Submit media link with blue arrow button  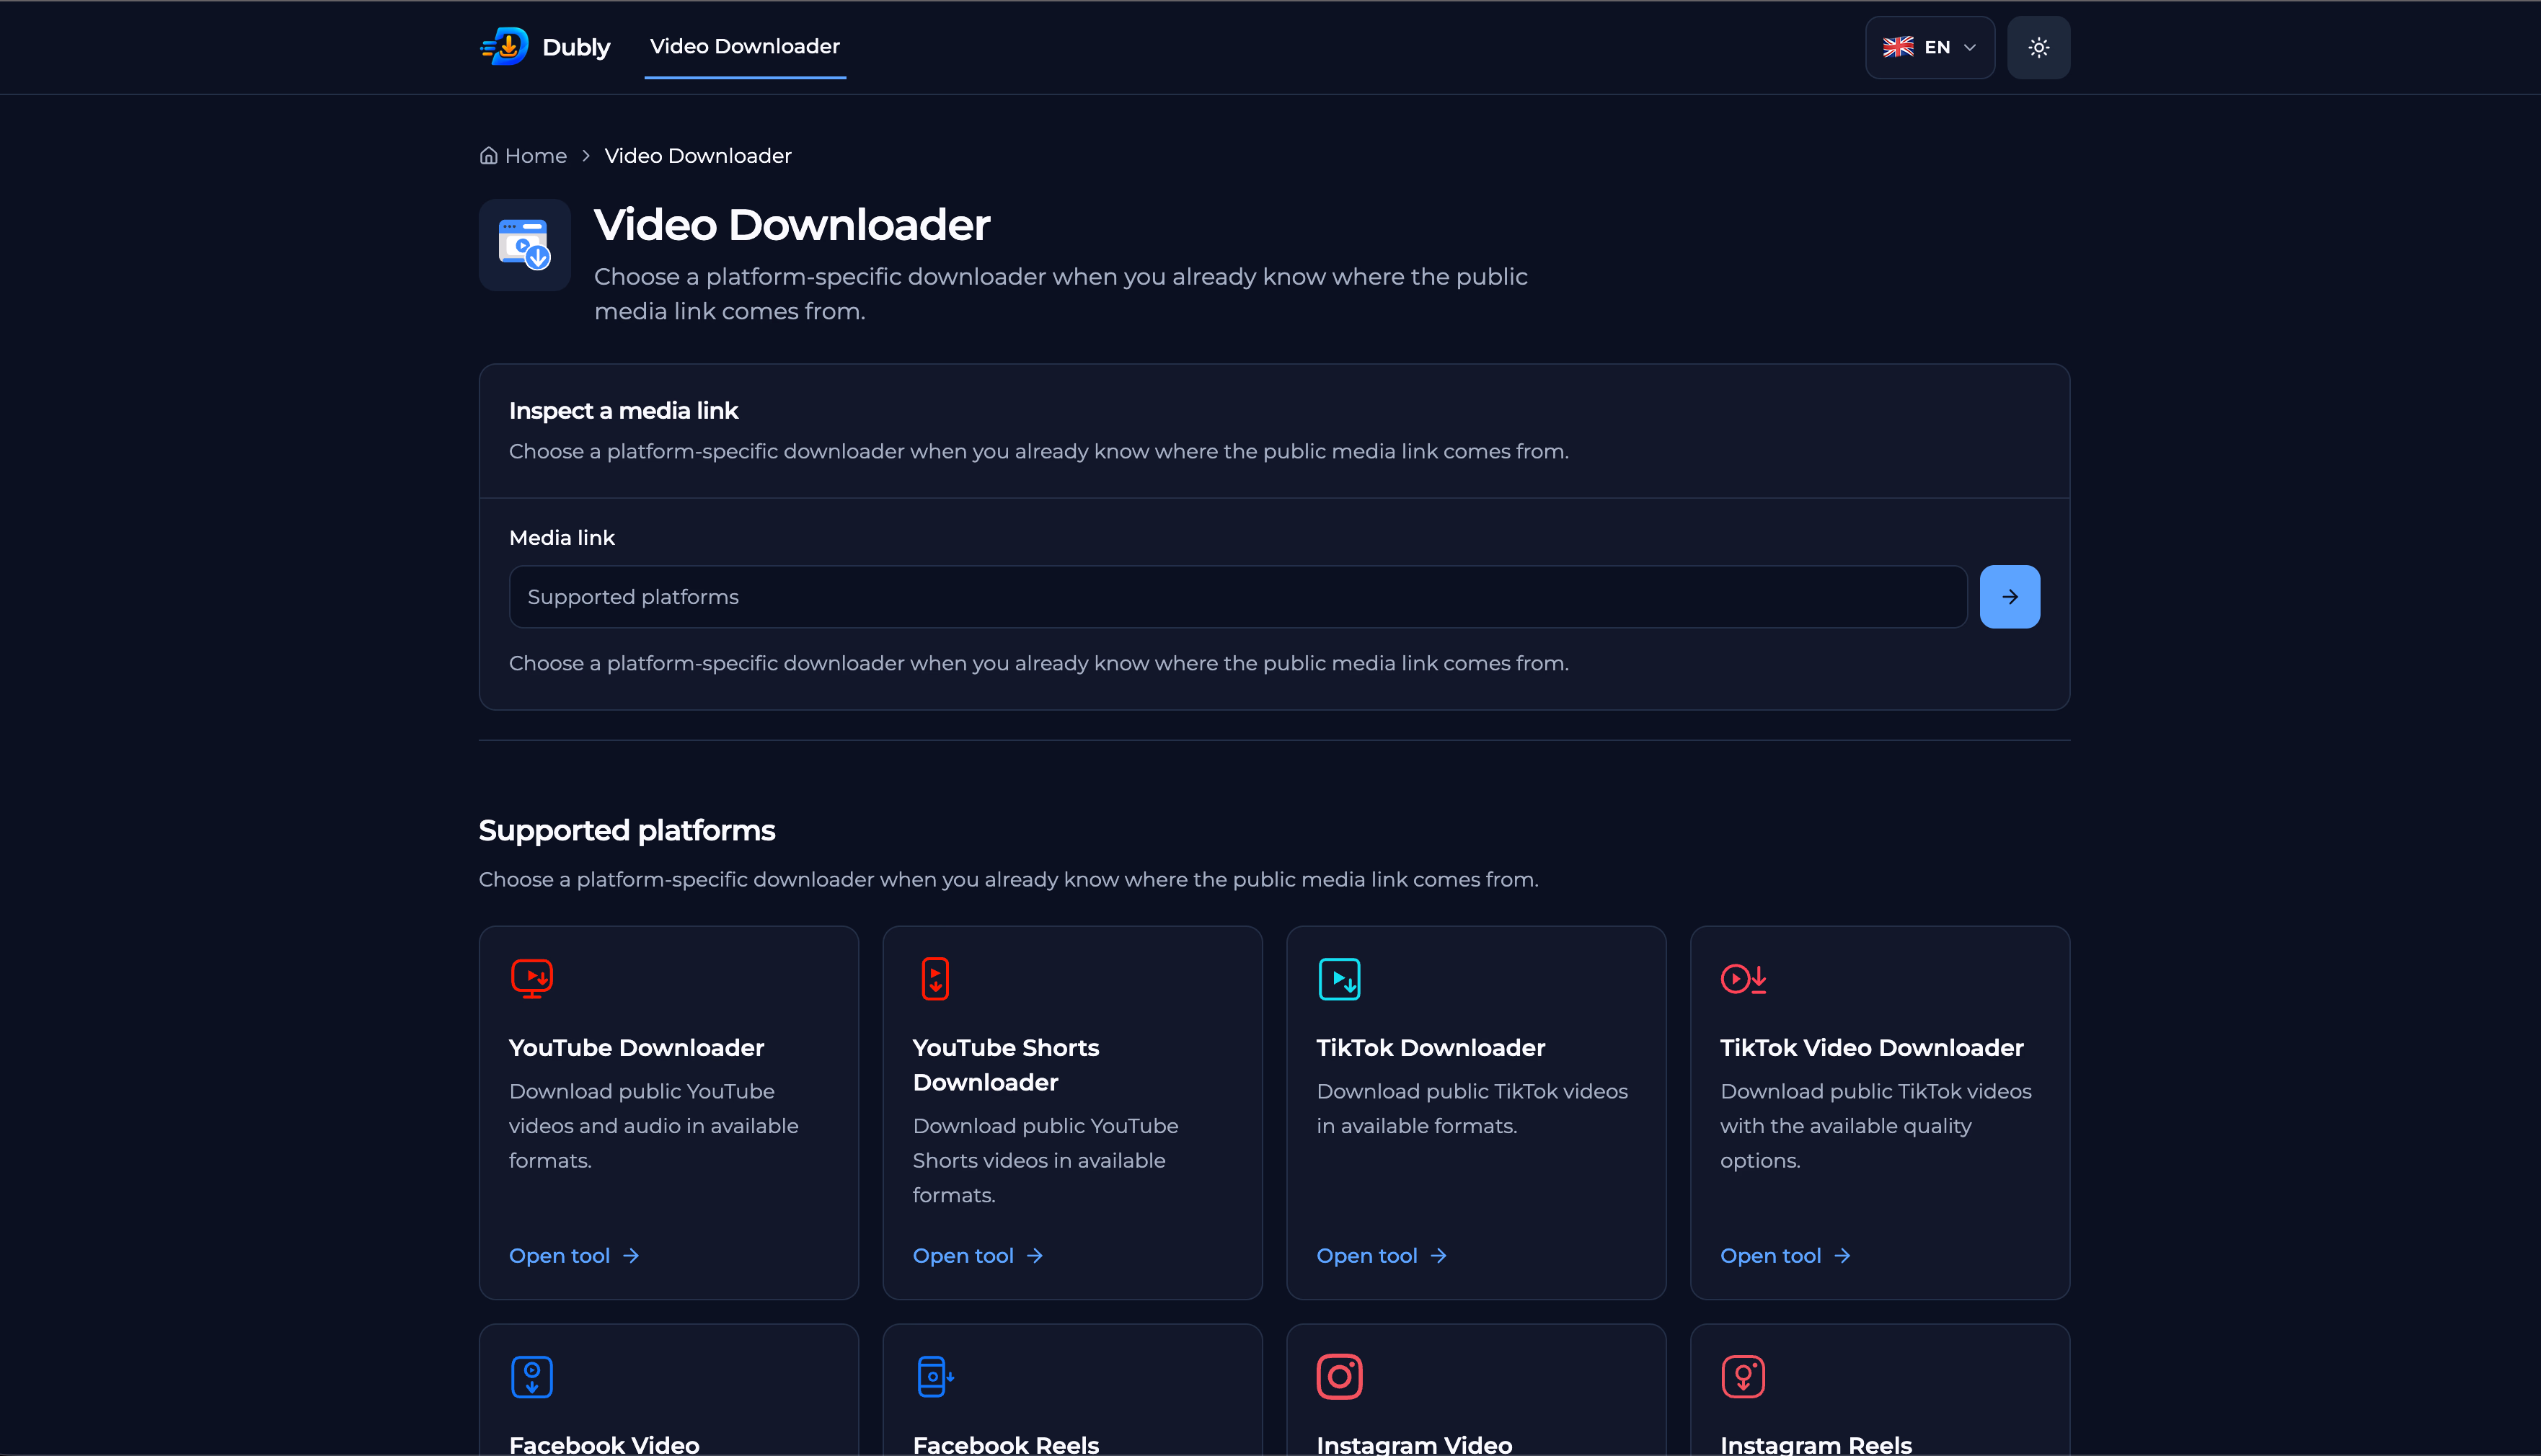[2009, 597]
